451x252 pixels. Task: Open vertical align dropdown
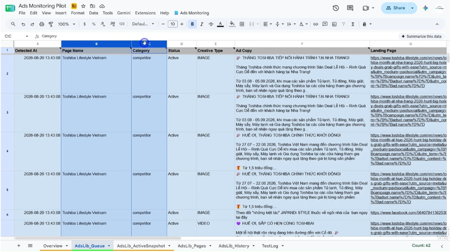(x=279, y=25)
